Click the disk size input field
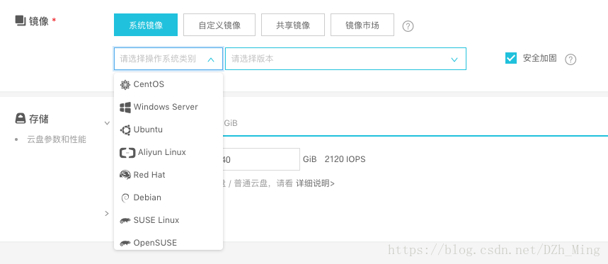 click(x=261, y=159)
